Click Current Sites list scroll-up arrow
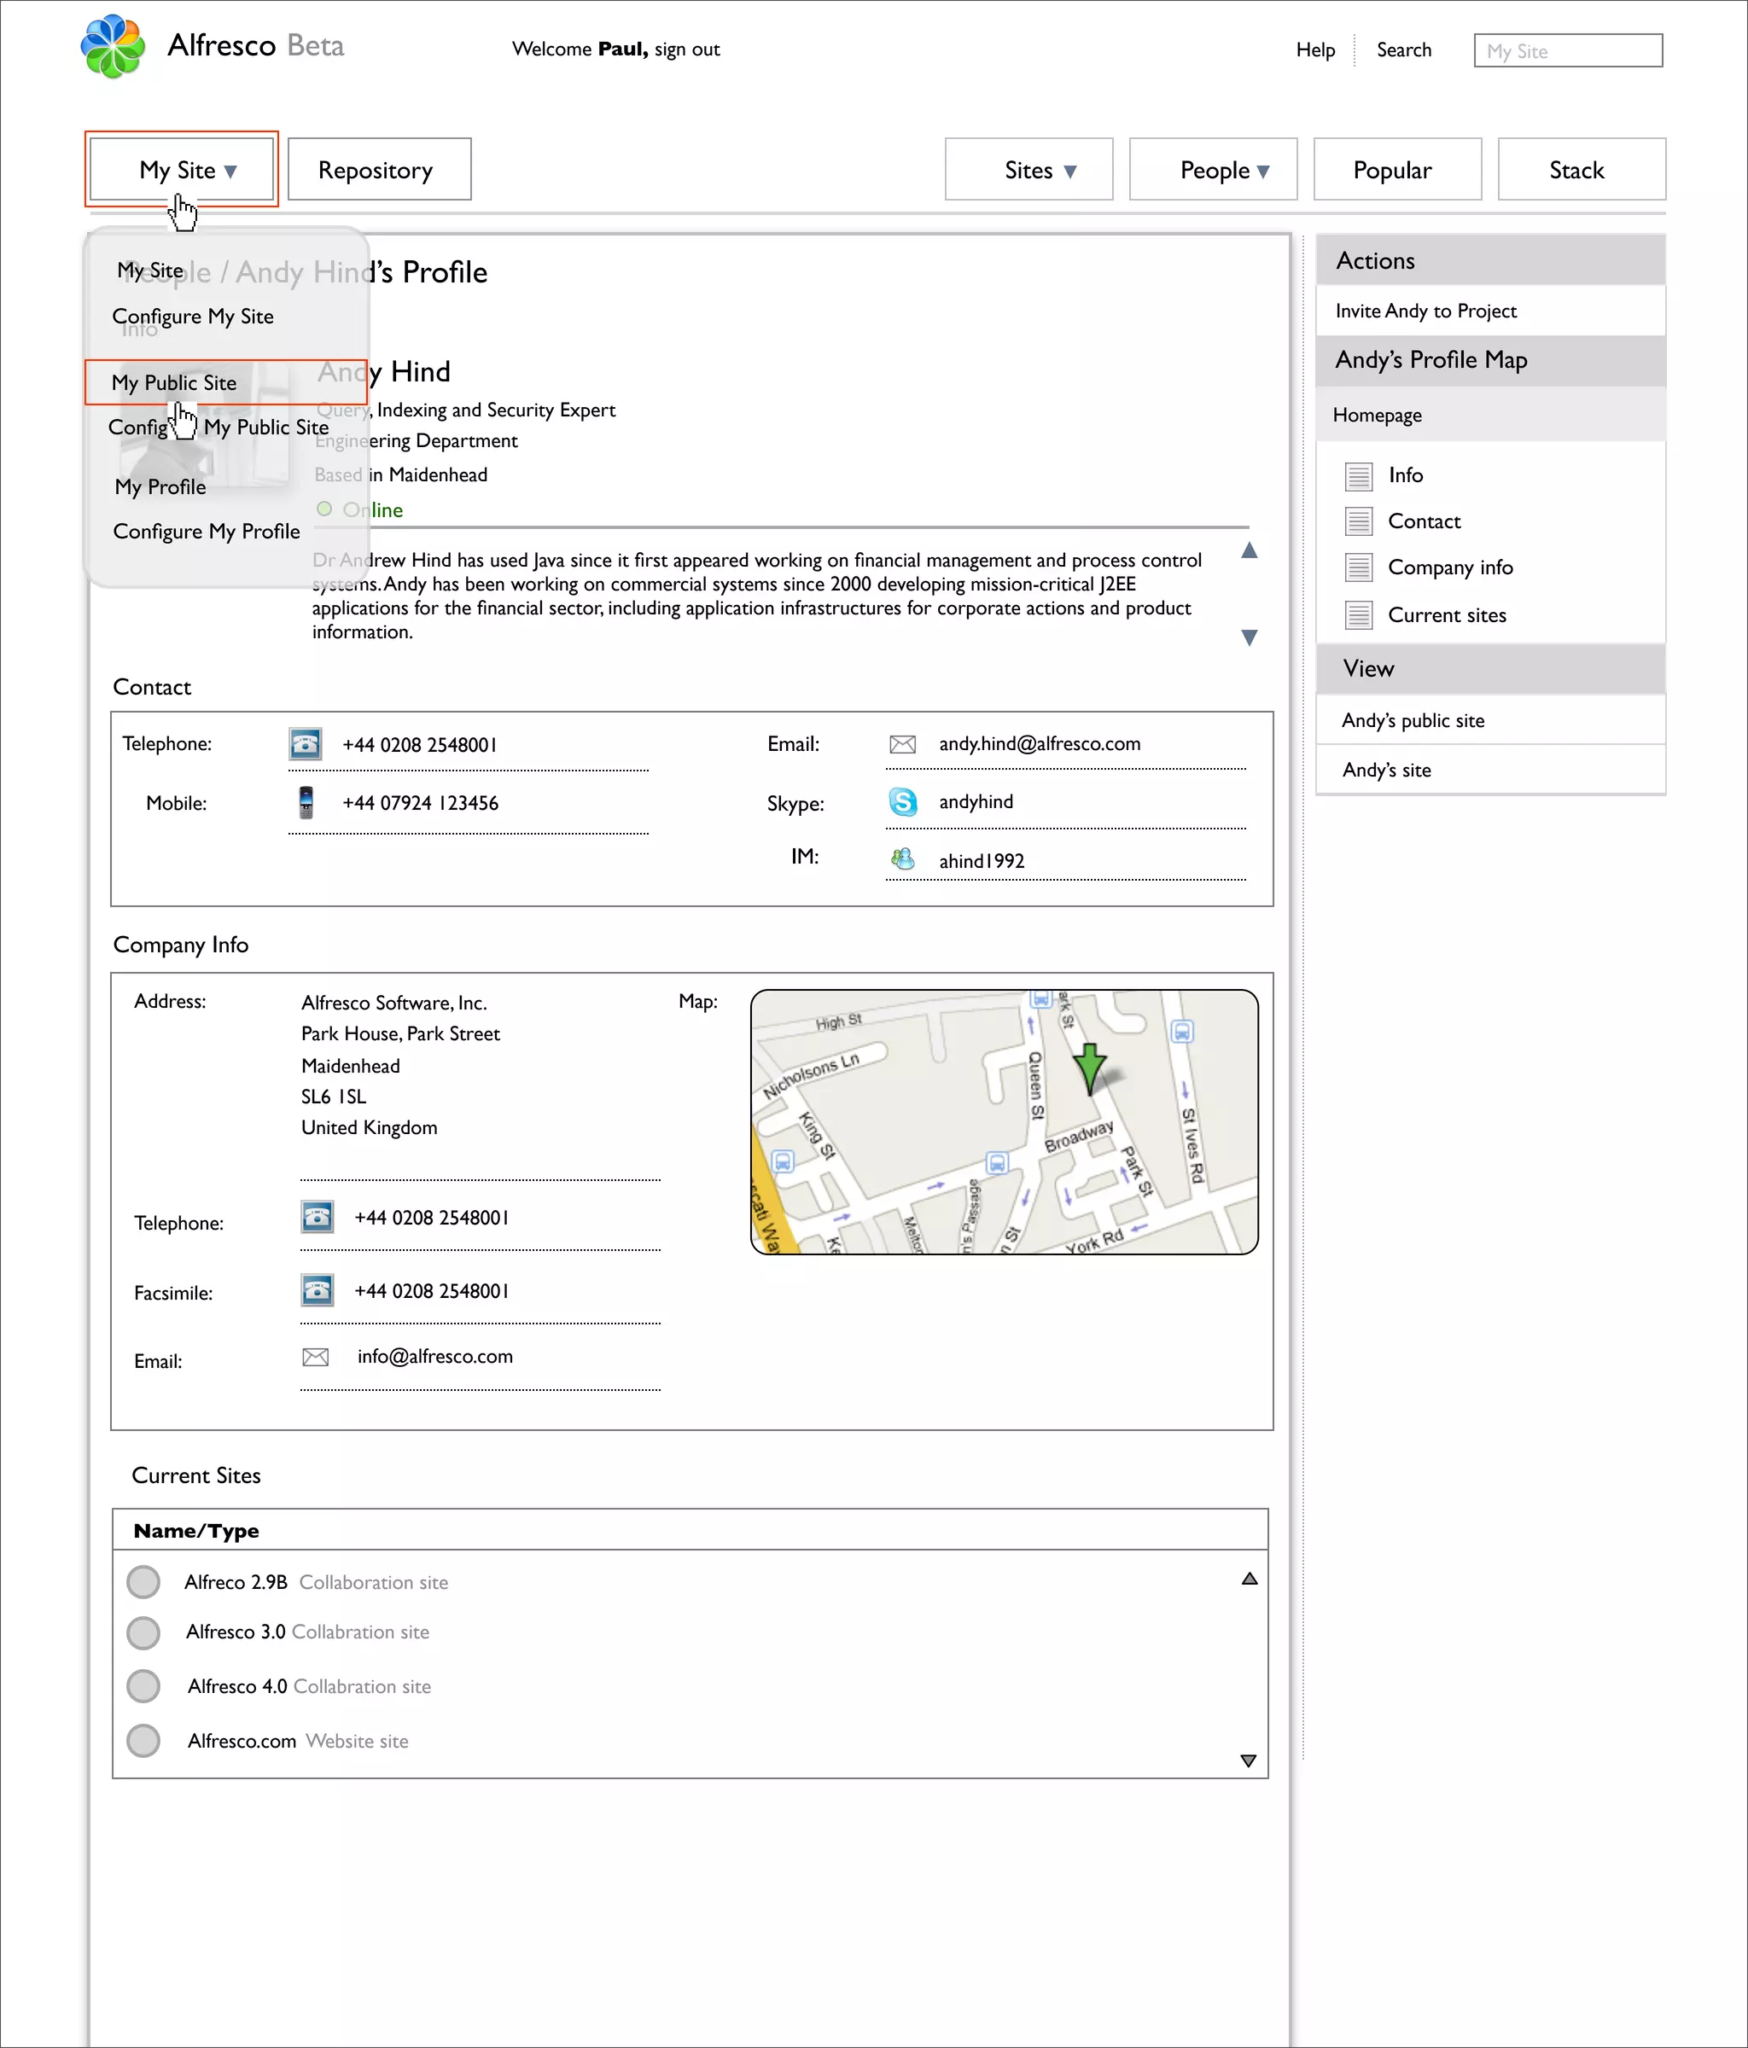 click(1250, 1579)
